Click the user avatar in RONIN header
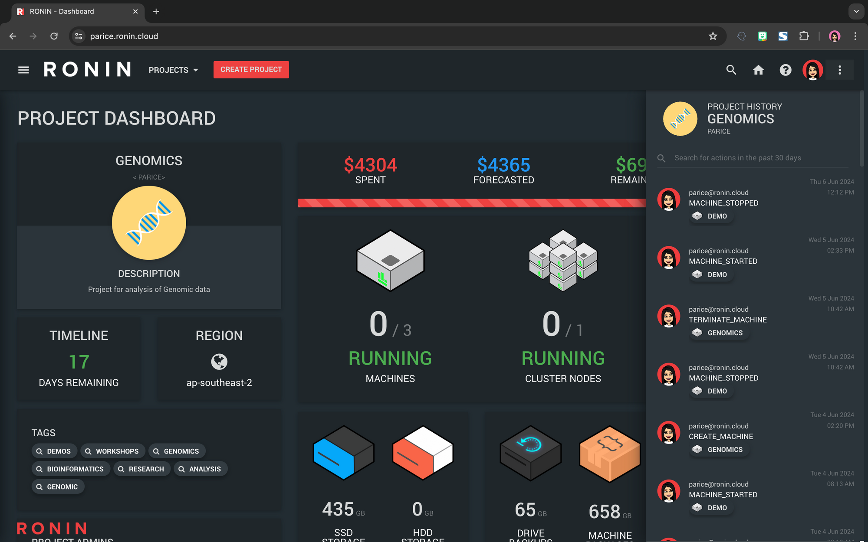The image size is (868, 542). point(812,70)
